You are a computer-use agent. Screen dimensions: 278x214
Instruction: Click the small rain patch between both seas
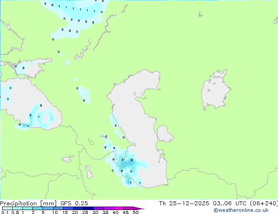83,94
